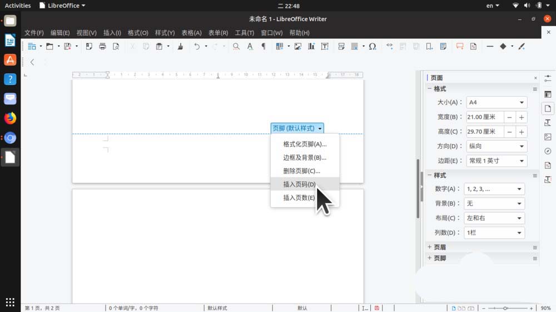Increase 宽度(B) with the plus button

522,117
